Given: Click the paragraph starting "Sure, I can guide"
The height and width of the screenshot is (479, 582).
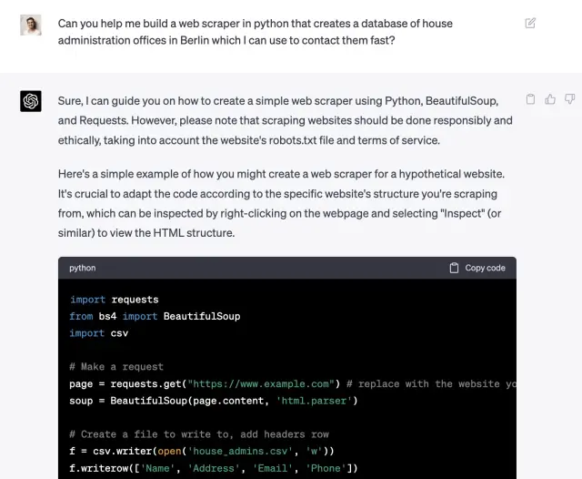Looking at the screenshot, I should [285, 120].
